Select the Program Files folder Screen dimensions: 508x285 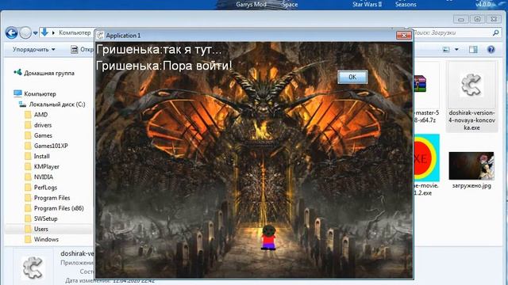tap(52, 198)
